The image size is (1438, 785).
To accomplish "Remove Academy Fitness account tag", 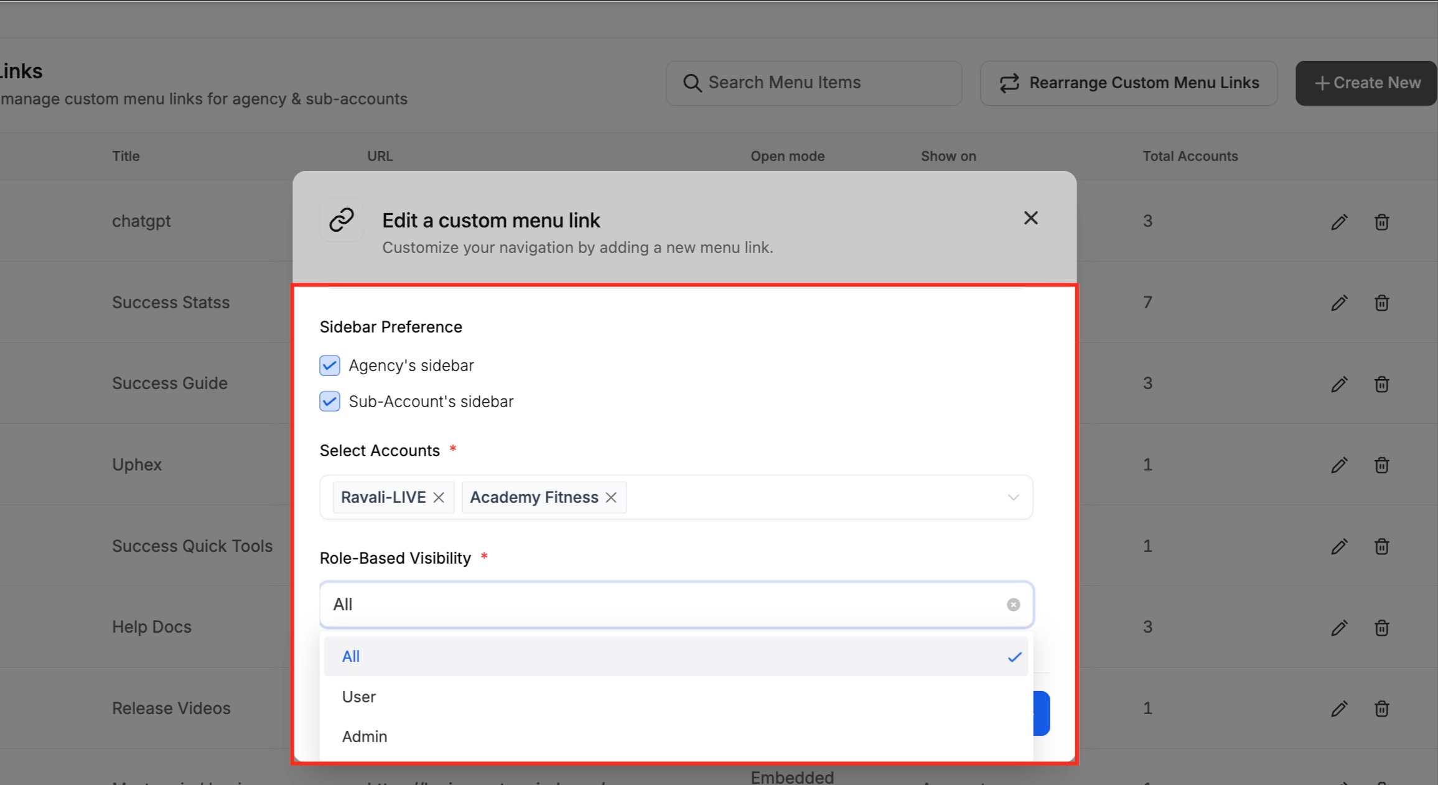I will tap(611, 498).
